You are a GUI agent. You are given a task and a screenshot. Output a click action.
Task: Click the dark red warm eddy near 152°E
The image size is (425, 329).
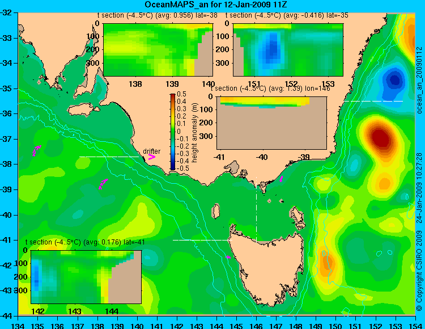tap(381, 138)
